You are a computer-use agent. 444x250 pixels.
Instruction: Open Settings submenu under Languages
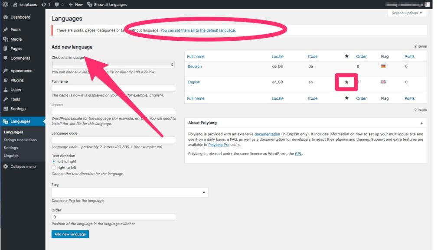[11, 148]
